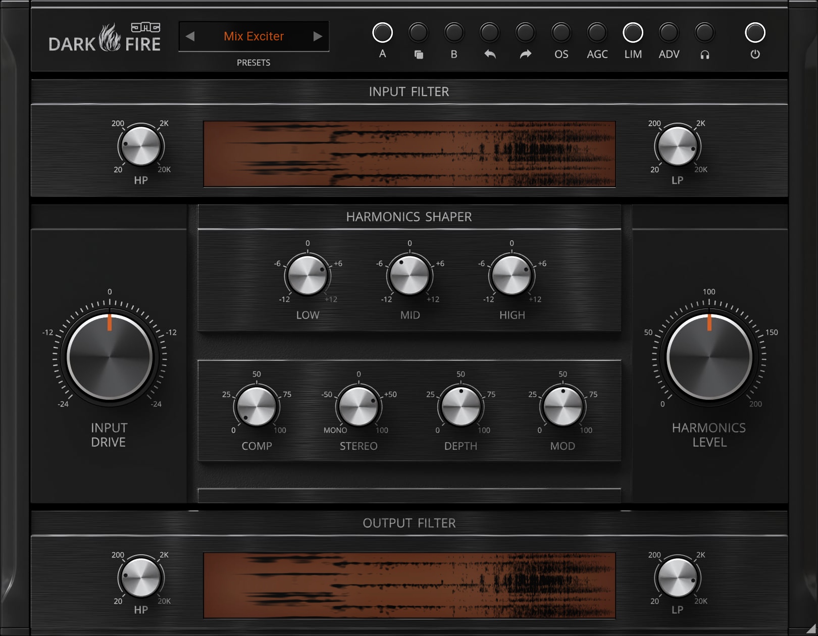Click the left preset browse arrow
Screen dimensions: 818x636
190,36
